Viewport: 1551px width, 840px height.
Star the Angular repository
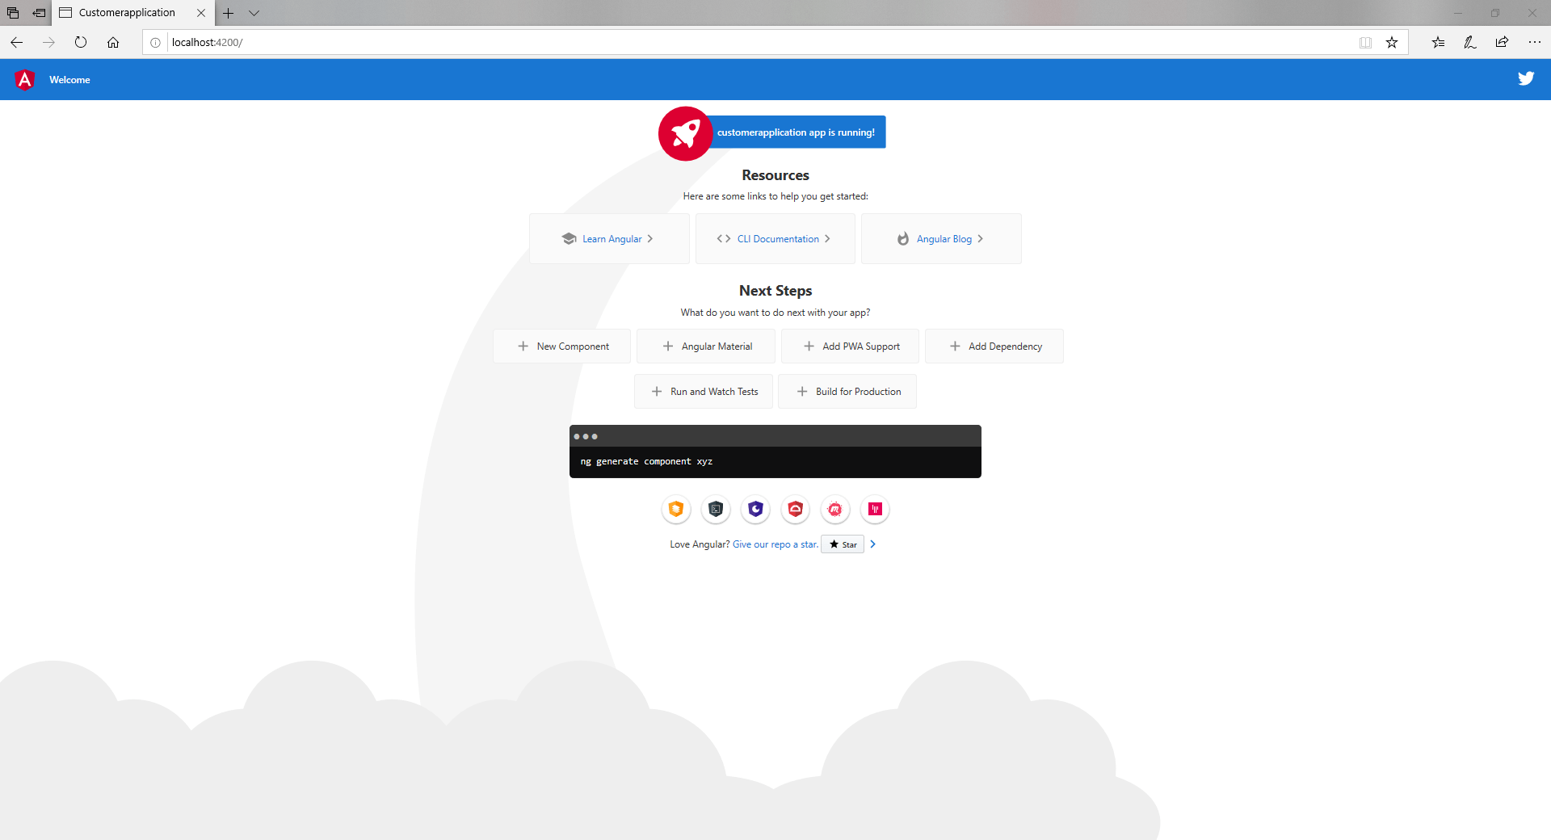842,544
